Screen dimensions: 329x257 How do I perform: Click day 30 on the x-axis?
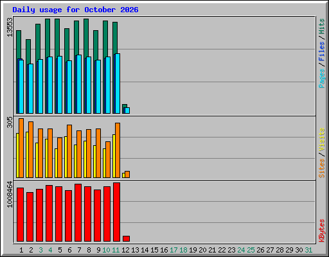[x=299, y=250]
